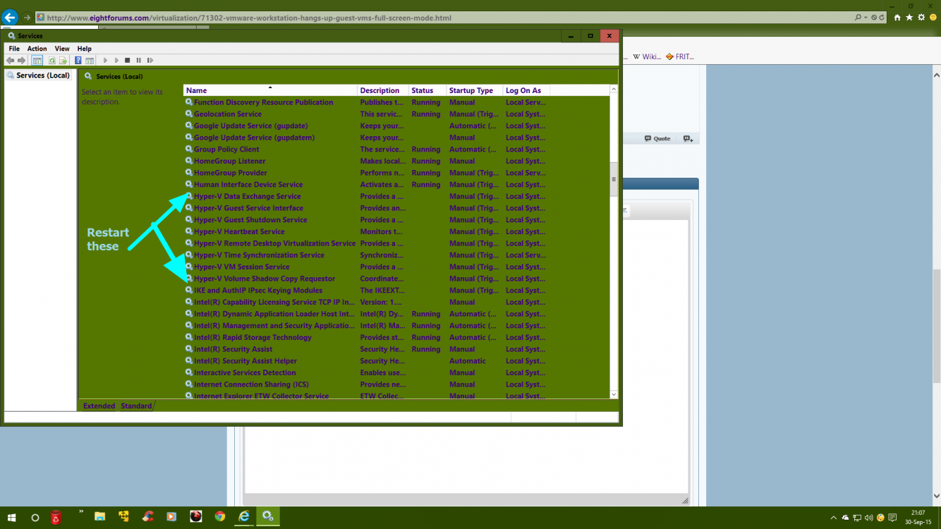
Task: Open the View menu in Services
Action: point(62,49)
